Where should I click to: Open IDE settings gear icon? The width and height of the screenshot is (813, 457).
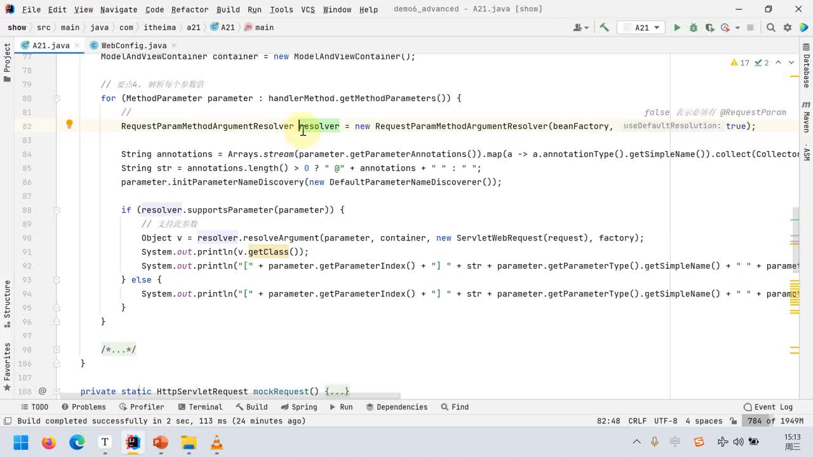tap(788, 27)
